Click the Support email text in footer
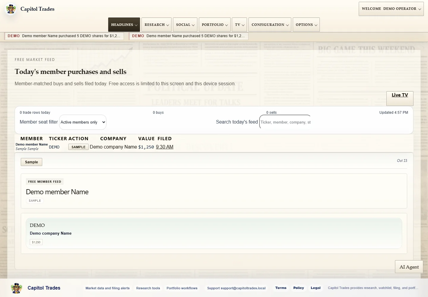Image resolution: width=428 pixels, height=297 pixels. (236, 288)
